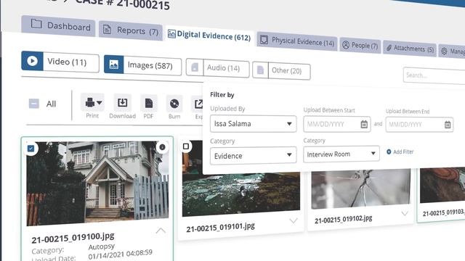Viewport: 465px width, 261px height.
Task: Open the Upload Between End calendar icon
Action: 448,125
